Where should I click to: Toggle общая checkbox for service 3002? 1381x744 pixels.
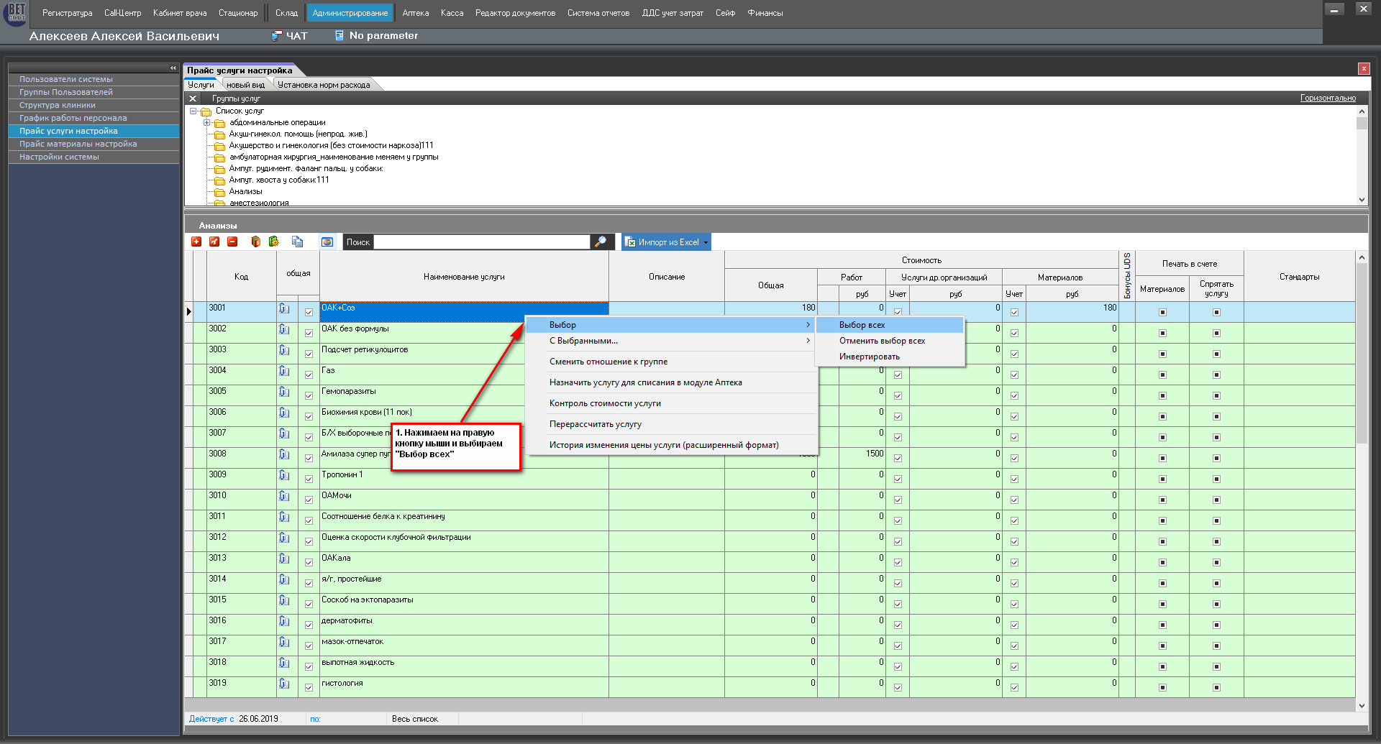coord(309,333)
